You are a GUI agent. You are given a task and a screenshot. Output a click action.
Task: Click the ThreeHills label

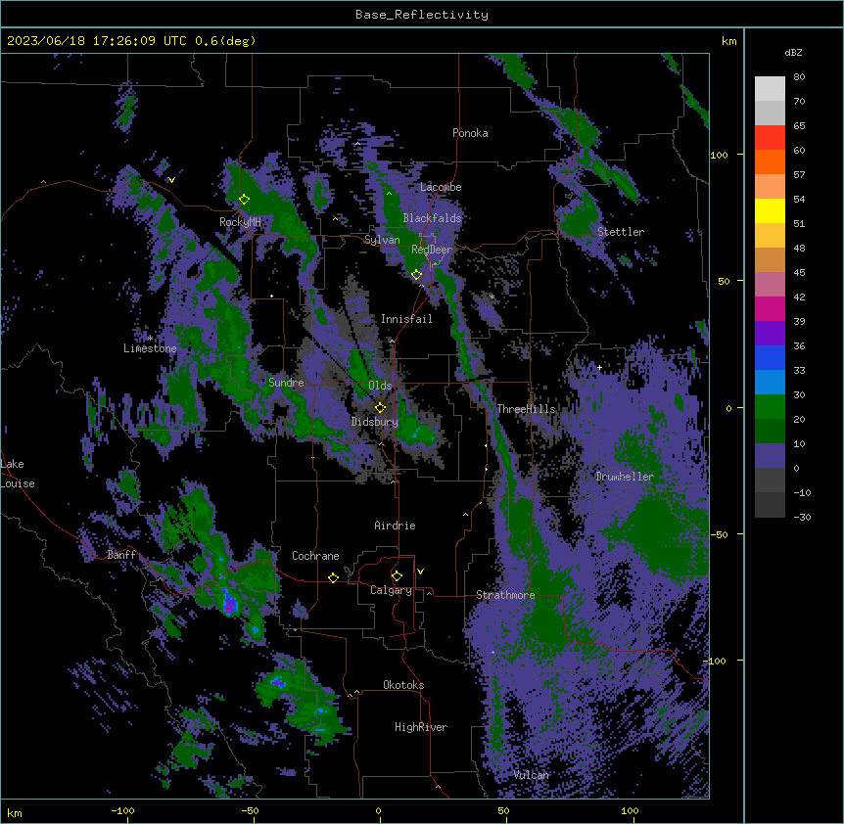tap(526, 409)
